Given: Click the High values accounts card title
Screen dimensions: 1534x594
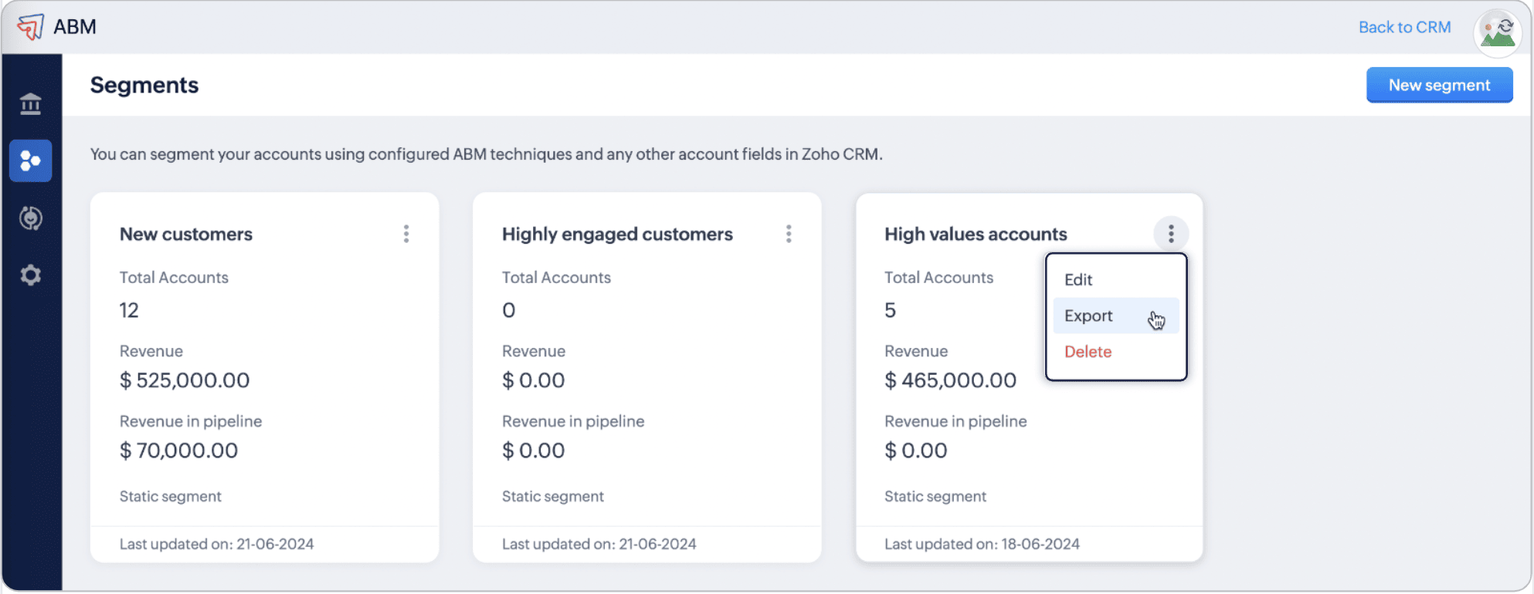Looking at the screenshot, I should pyautogui.click(x=976, y=234).
